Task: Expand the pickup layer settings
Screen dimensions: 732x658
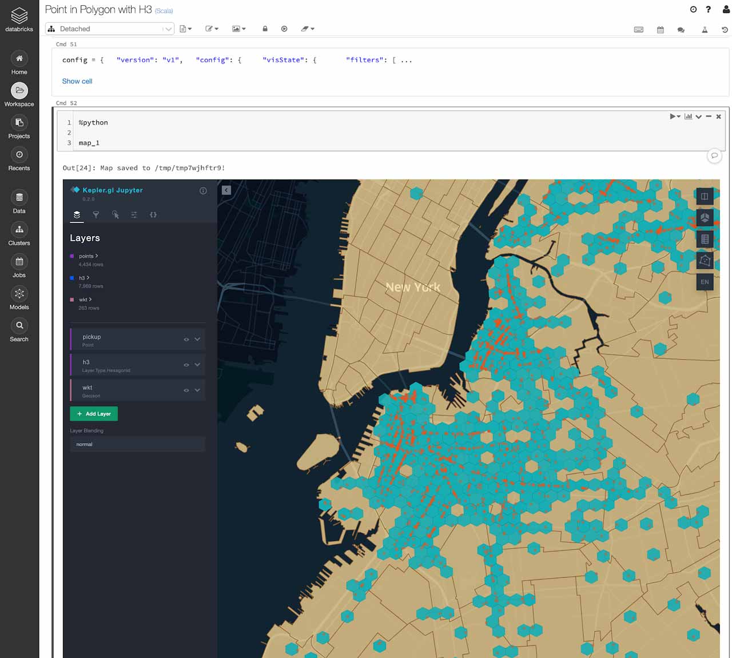Action: pos(197,340)
